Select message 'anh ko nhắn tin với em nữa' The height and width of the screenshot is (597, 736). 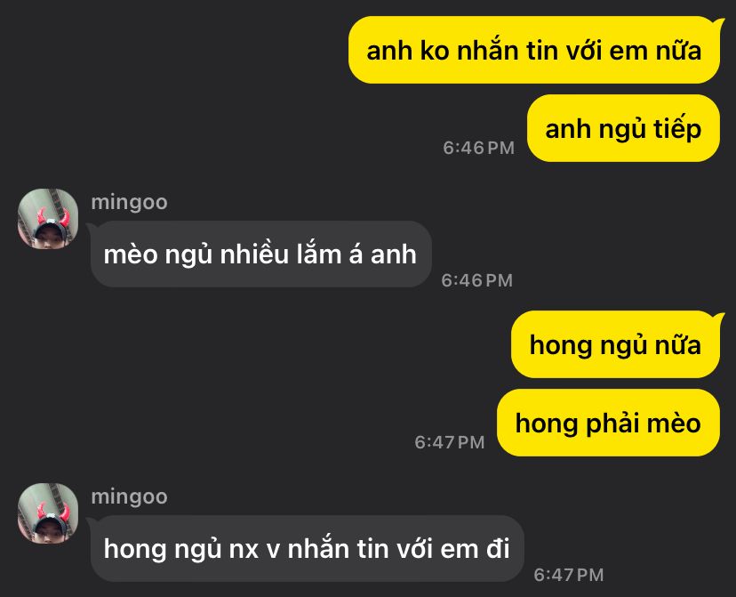point(533,50)
